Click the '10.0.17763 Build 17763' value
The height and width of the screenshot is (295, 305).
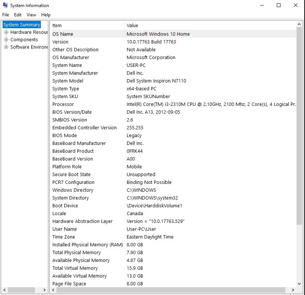pyautogui.click(x=151, y=42)
